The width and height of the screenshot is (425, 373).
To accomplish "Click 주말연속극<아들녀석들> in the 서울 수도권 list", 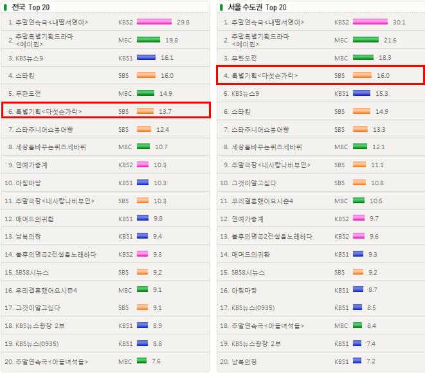I will point(267,325).
